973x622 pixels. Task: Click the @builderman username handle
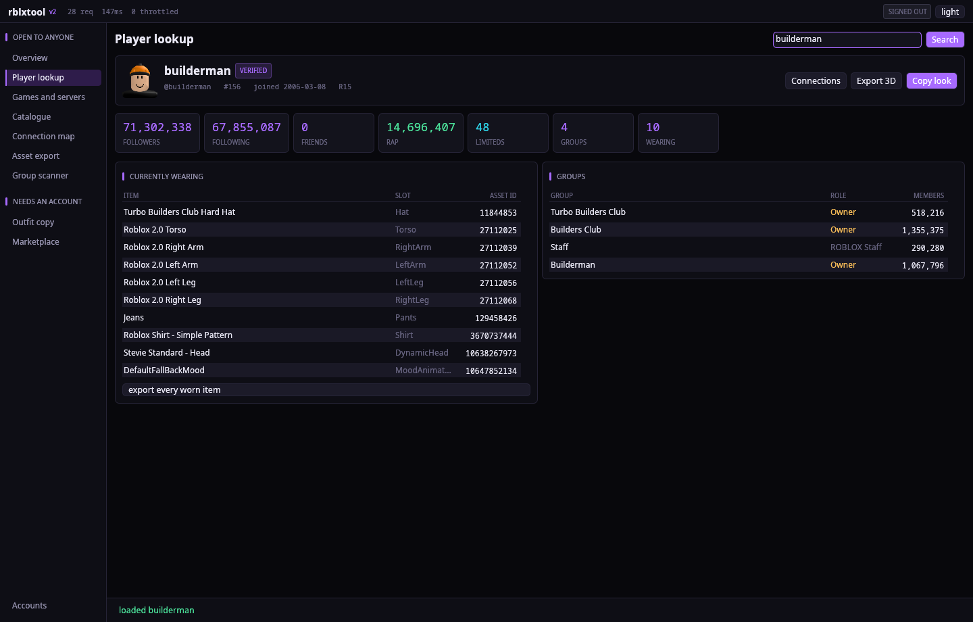click(x=187, y=87)
